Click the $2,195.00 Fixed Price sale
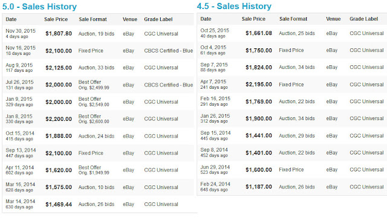The width and height of the screenshot is (387, 218). (x=259, y=85)
